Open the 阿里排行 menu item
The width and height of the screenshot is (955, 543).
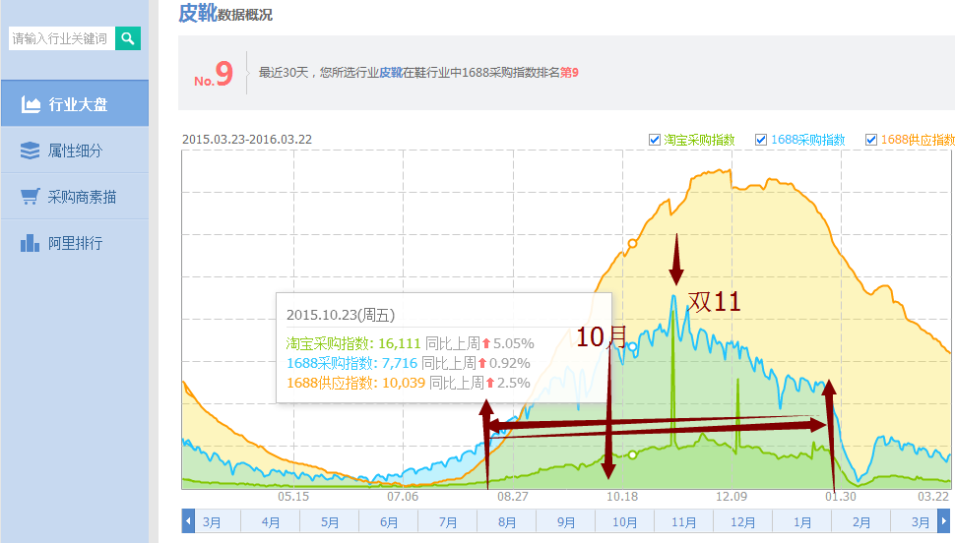[x=75, y=243]
